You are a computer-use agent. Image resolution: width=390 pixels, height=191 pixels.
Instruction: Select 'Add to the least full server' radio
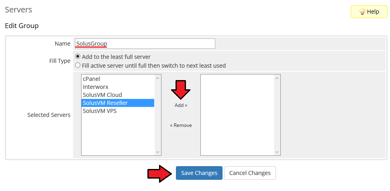click(x=78, y=56)
